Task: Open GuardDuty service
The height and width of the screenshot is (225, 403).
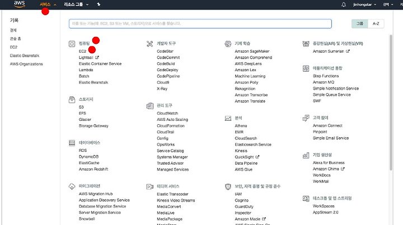Action: pos(244,207)
